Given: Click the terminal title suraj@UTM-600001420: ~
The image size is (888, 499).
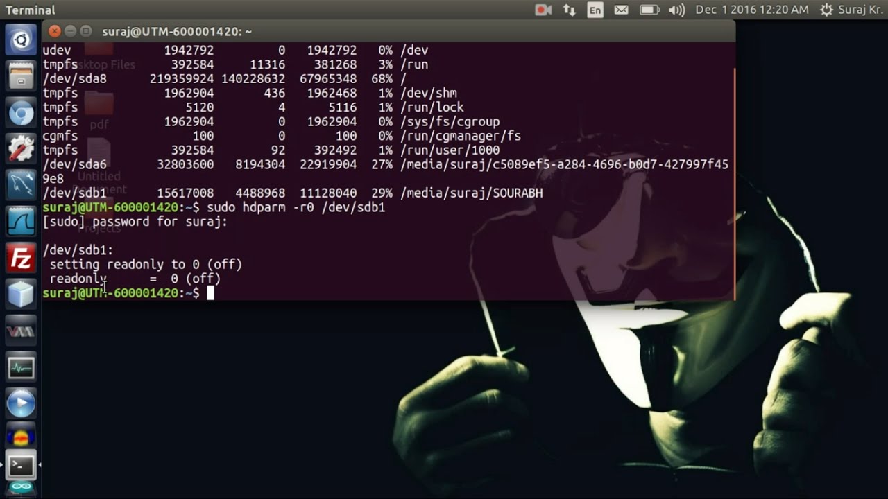Looking at the screenshot, I should (177, 32).
